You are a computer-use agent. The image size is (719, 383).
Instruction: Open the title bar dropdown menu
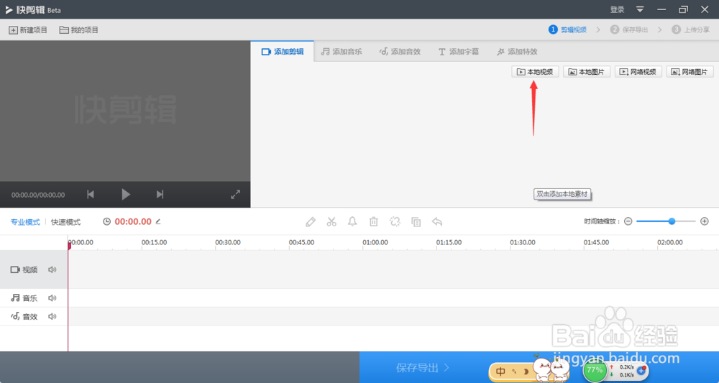tap(640, 9)
